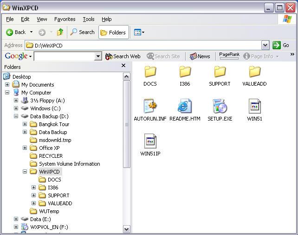Open the Google search box history dropdown
This screenshot has height=235, width=298.
click(x=98, y=56)
